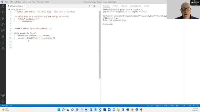Open the View menu
The height and width of the screenshot is (112, 200).
pyautogui.click(x=25, y=2)
